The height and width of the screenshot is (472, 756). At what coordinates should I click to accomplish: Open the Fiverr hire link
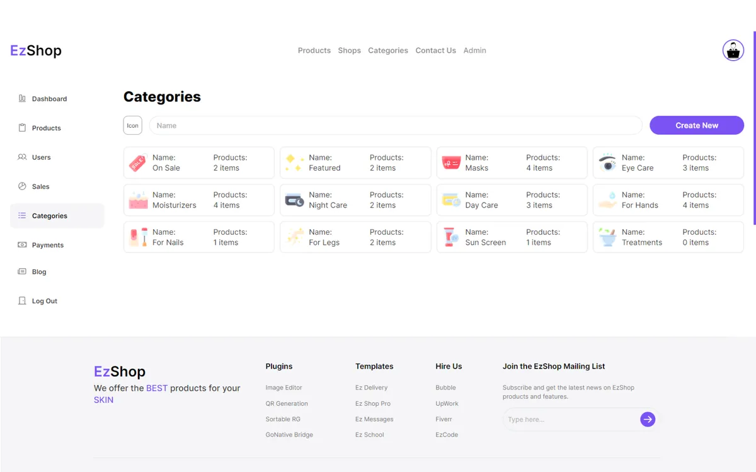444,419
